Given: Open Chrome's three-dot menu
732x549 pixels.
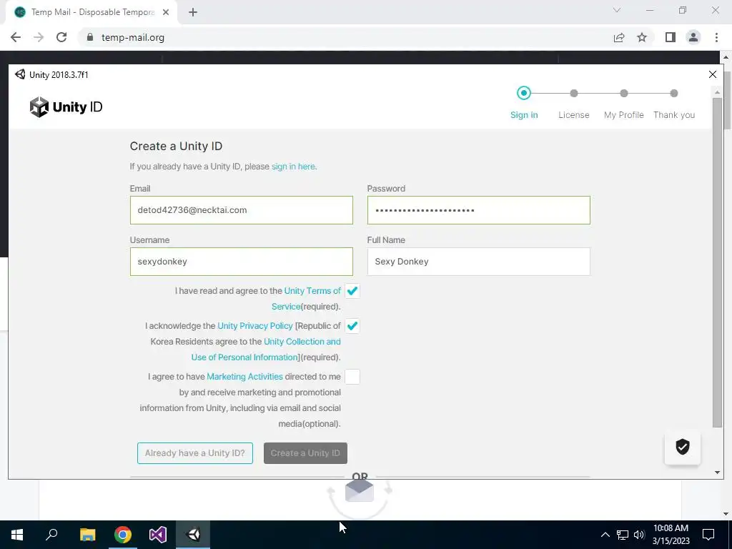Looking at the screenshot, I should [x=716, y=37].
